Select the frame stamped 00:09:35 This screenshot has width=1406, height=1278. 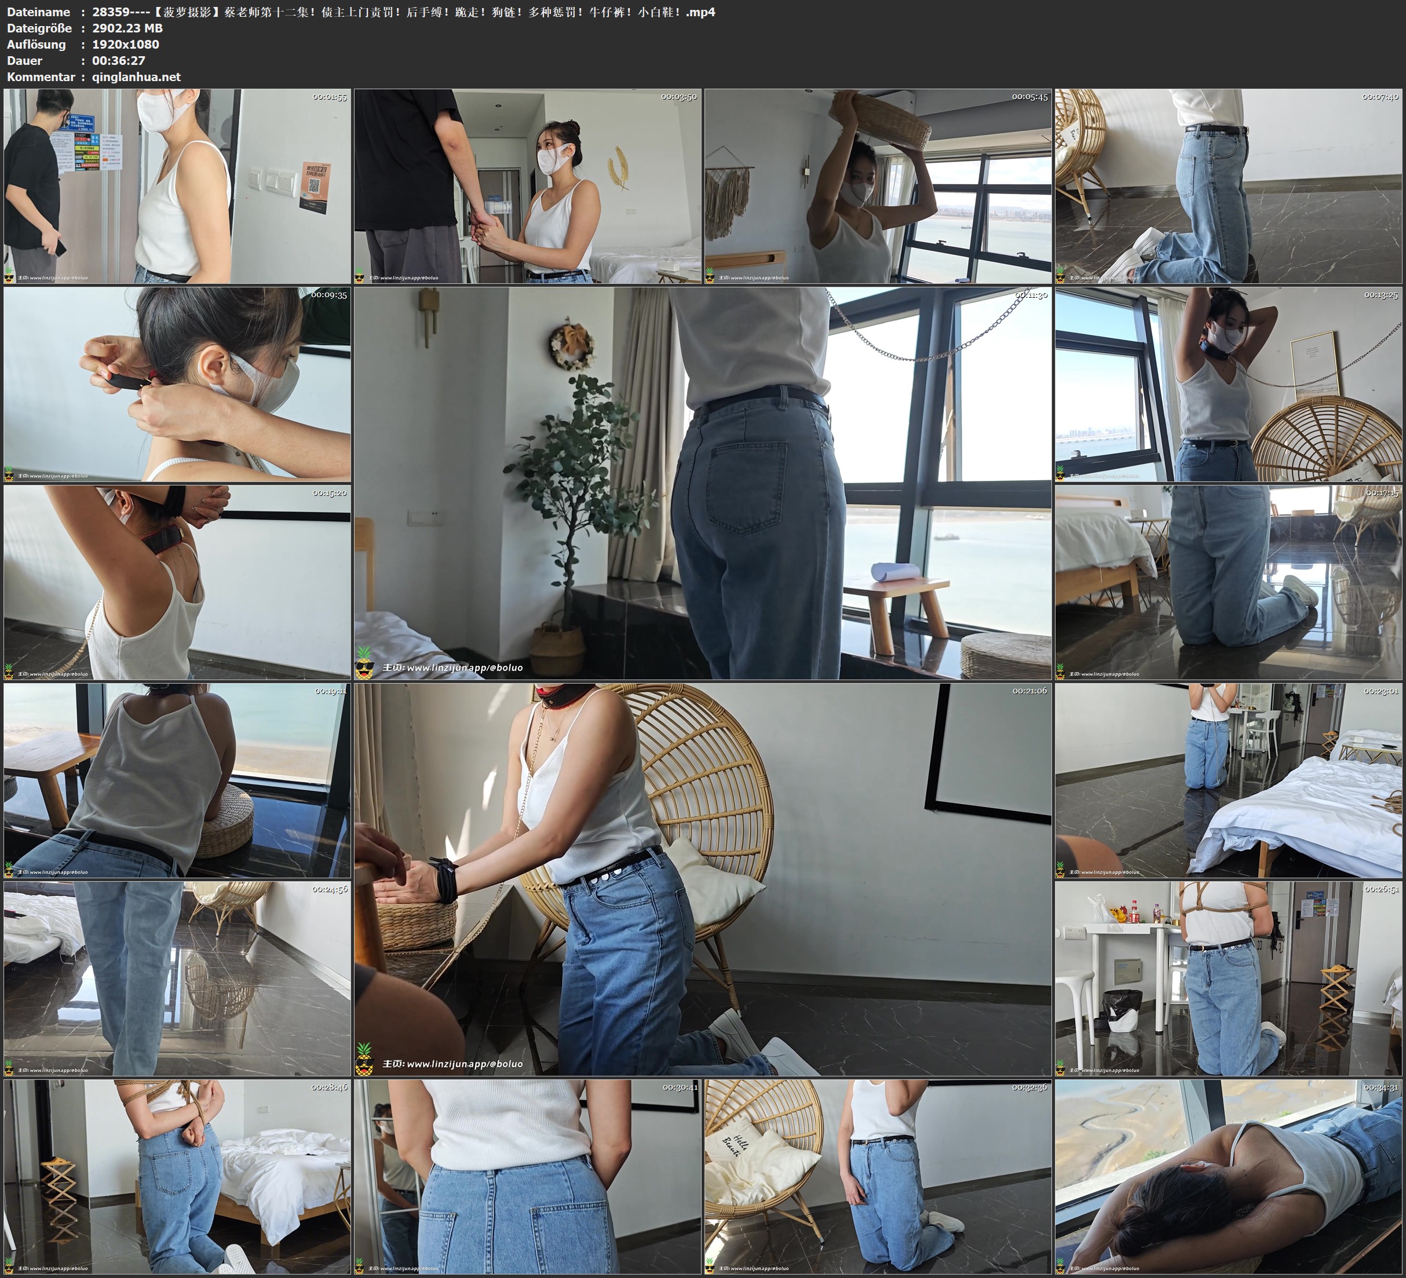177,384
